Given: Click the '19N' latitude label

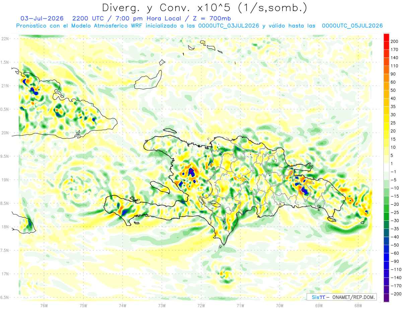Looking at the screenshot, I should pos(5,180).
